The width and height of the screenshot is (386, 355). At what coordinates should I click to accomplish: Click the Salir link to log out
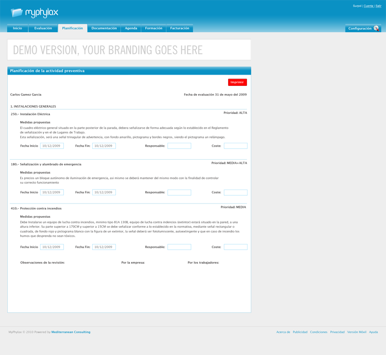click(378, 6)
